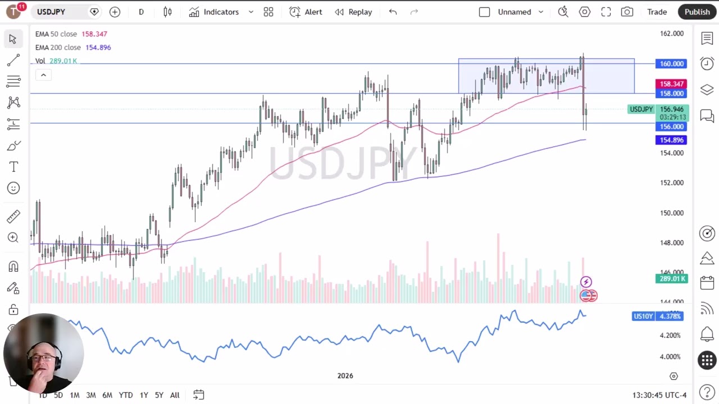This screenshot has height=404, width=719.
Task: Take a chart snapshot with camera icon
Action: click(x=627, y=12)
